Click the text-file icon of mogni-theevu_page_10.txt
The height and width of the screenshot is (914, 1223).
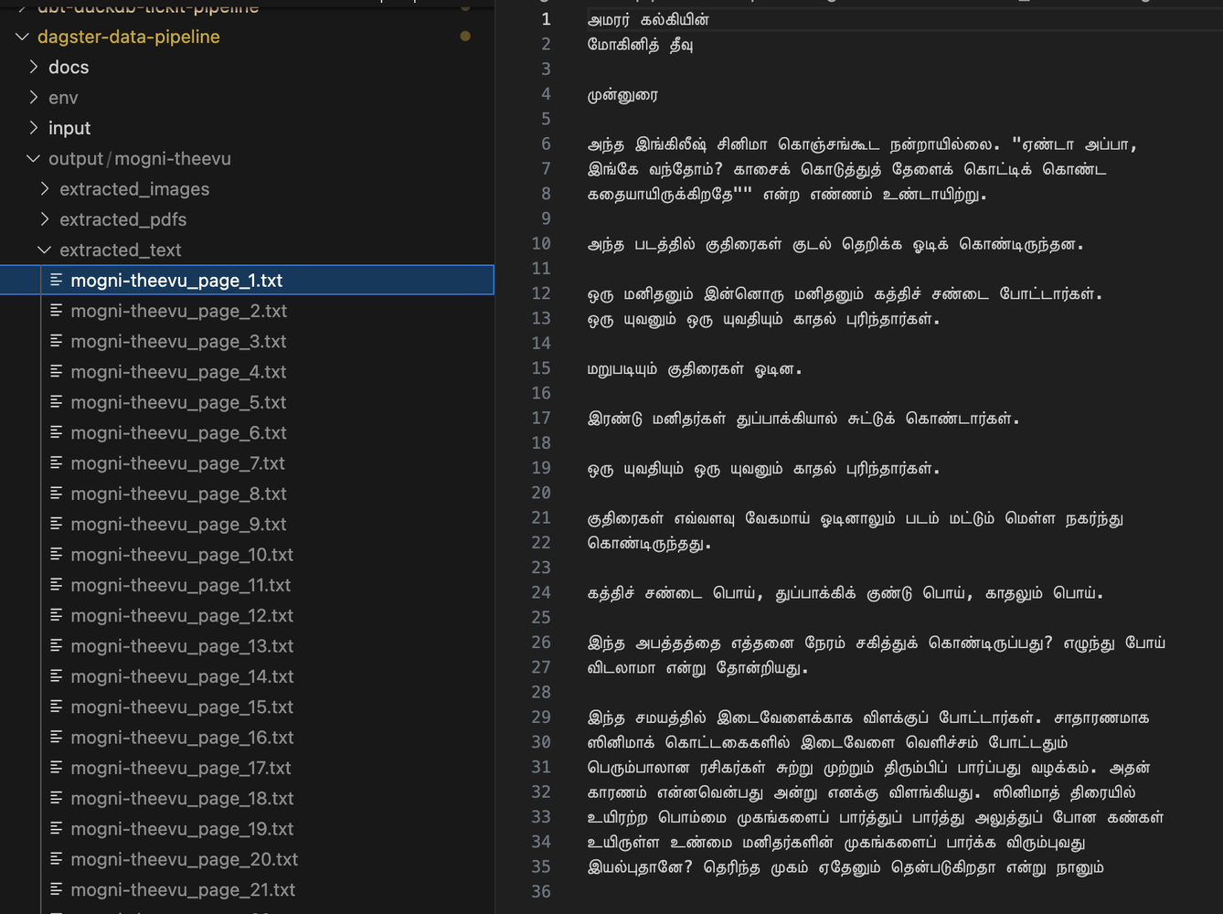pyautogui.click(x=57, y=555)
